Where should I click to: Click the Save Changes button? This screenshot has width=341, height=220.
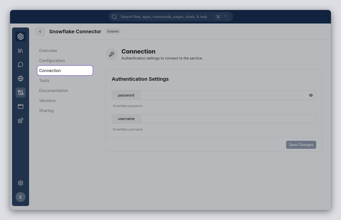(301, 145)
